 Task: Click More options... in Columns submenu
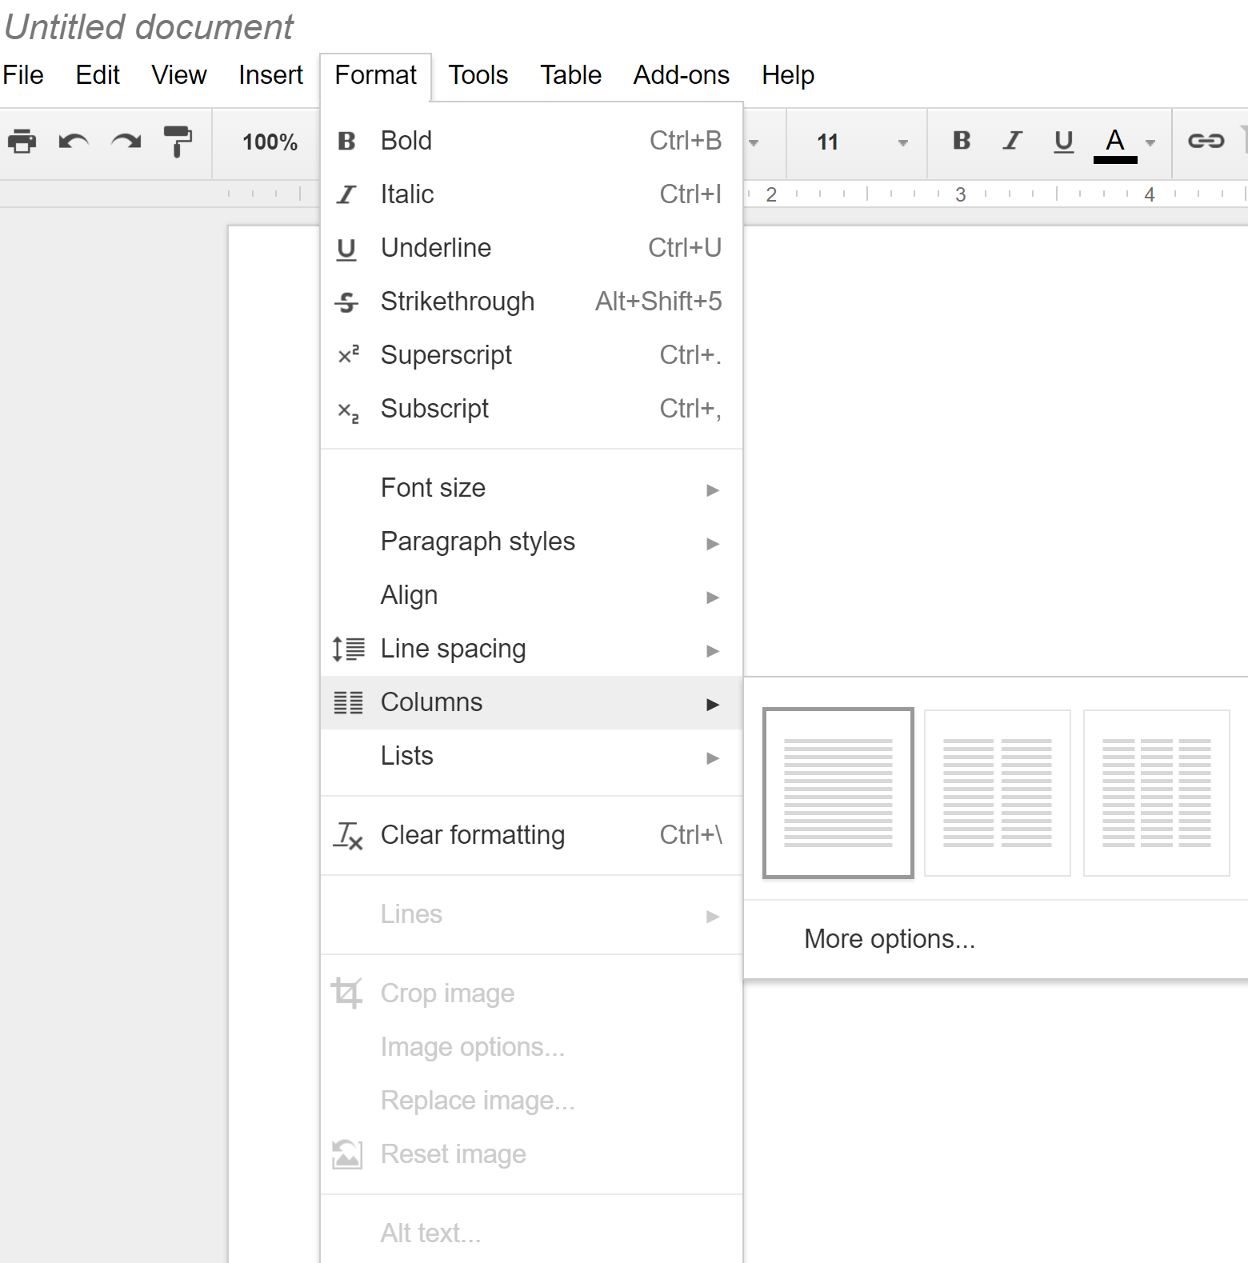[x=889, y=939]
